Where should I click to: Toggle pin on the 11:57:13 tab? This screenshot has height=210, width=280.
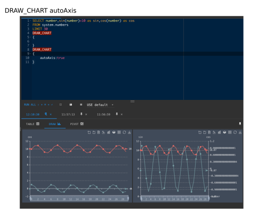coord(81,114)
